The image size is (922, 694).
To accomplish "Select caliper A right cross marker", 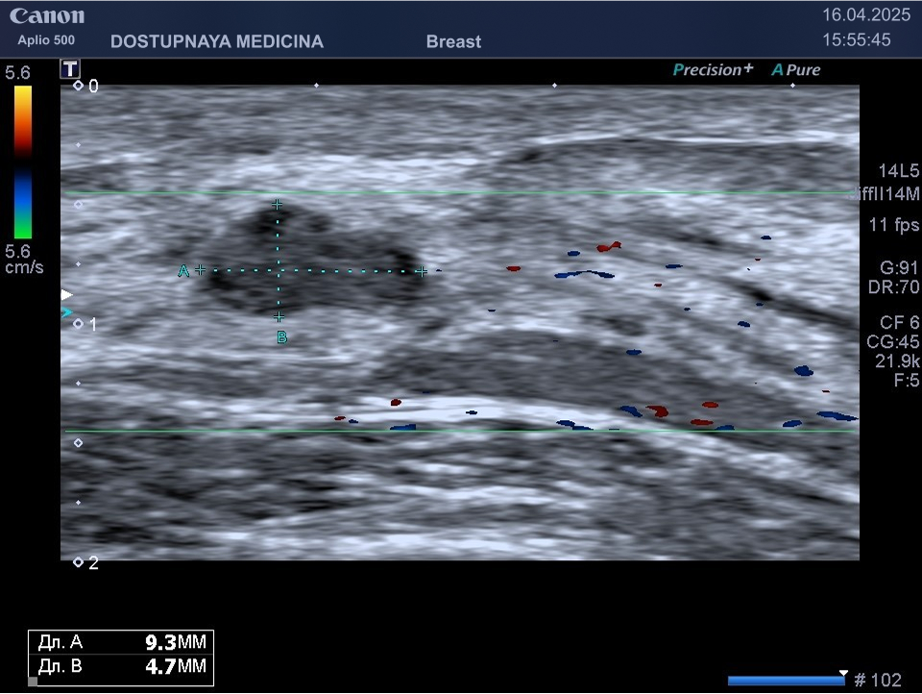I will coord(421,271).
